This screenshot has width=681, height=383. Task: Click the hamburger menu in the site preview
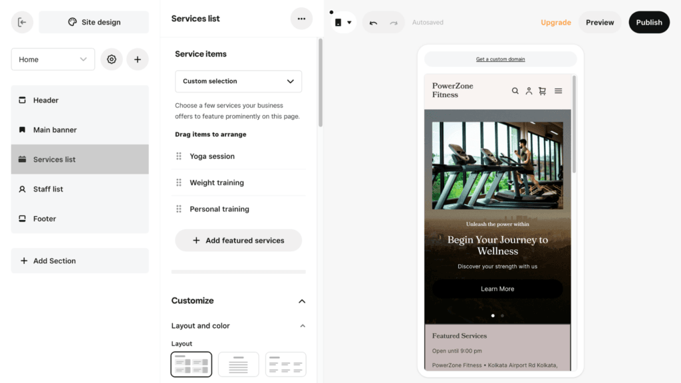click(558, 90)
